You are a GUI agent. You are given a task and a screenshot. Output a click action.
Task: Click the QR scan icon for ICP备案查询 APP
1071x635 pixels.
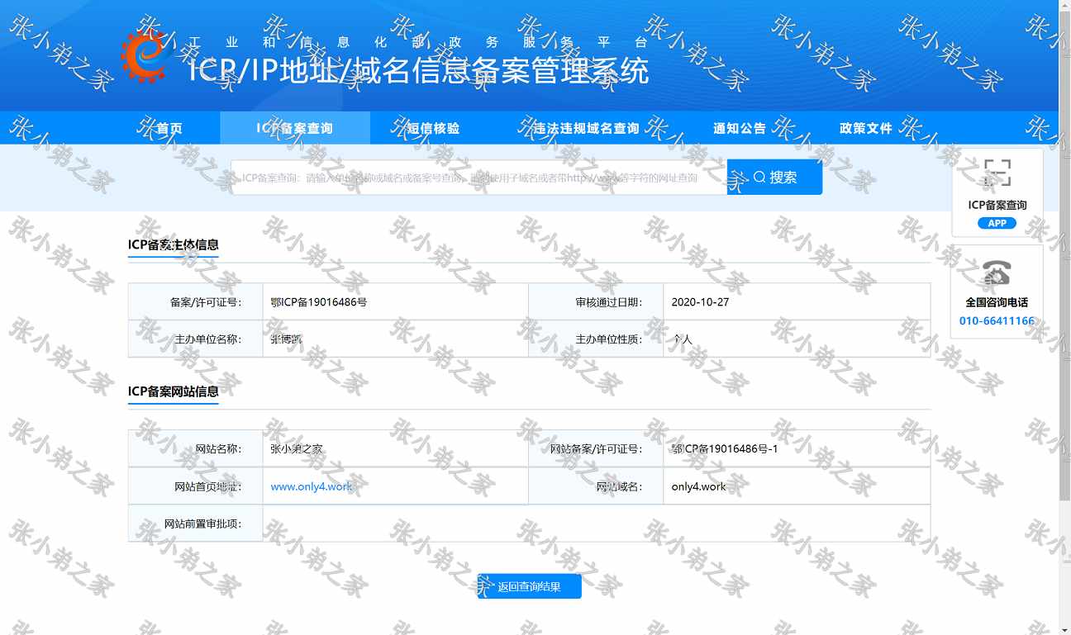(997, 173)
